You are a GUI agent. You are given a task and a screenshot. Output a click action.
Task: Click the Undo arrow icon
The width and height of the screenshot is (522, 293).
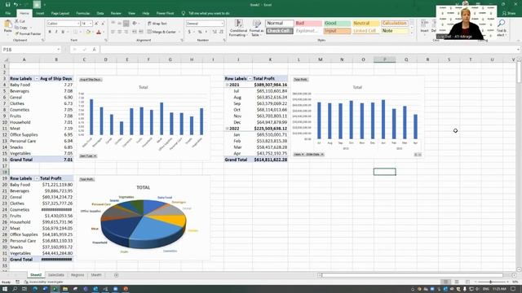point(15,5)
